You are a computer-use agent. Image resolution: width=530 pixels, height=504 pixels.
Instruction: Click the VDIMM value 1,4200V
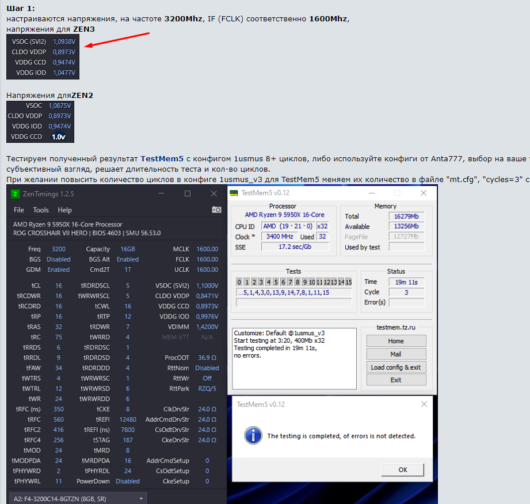(207, 327)
